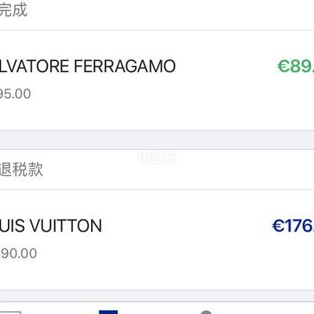Screen dimensions: 314x314
Task: Open the LOUIS VUITTON refund entry
Action: 157,240
